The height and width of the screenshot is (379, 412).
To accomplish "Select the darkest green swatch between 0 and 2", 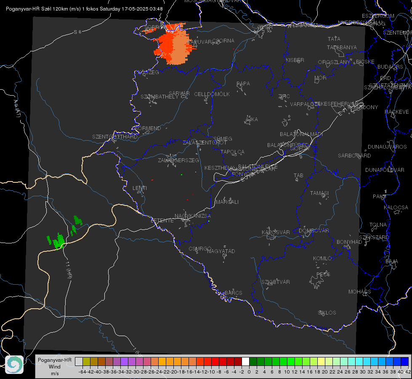I will coord(253,361).
